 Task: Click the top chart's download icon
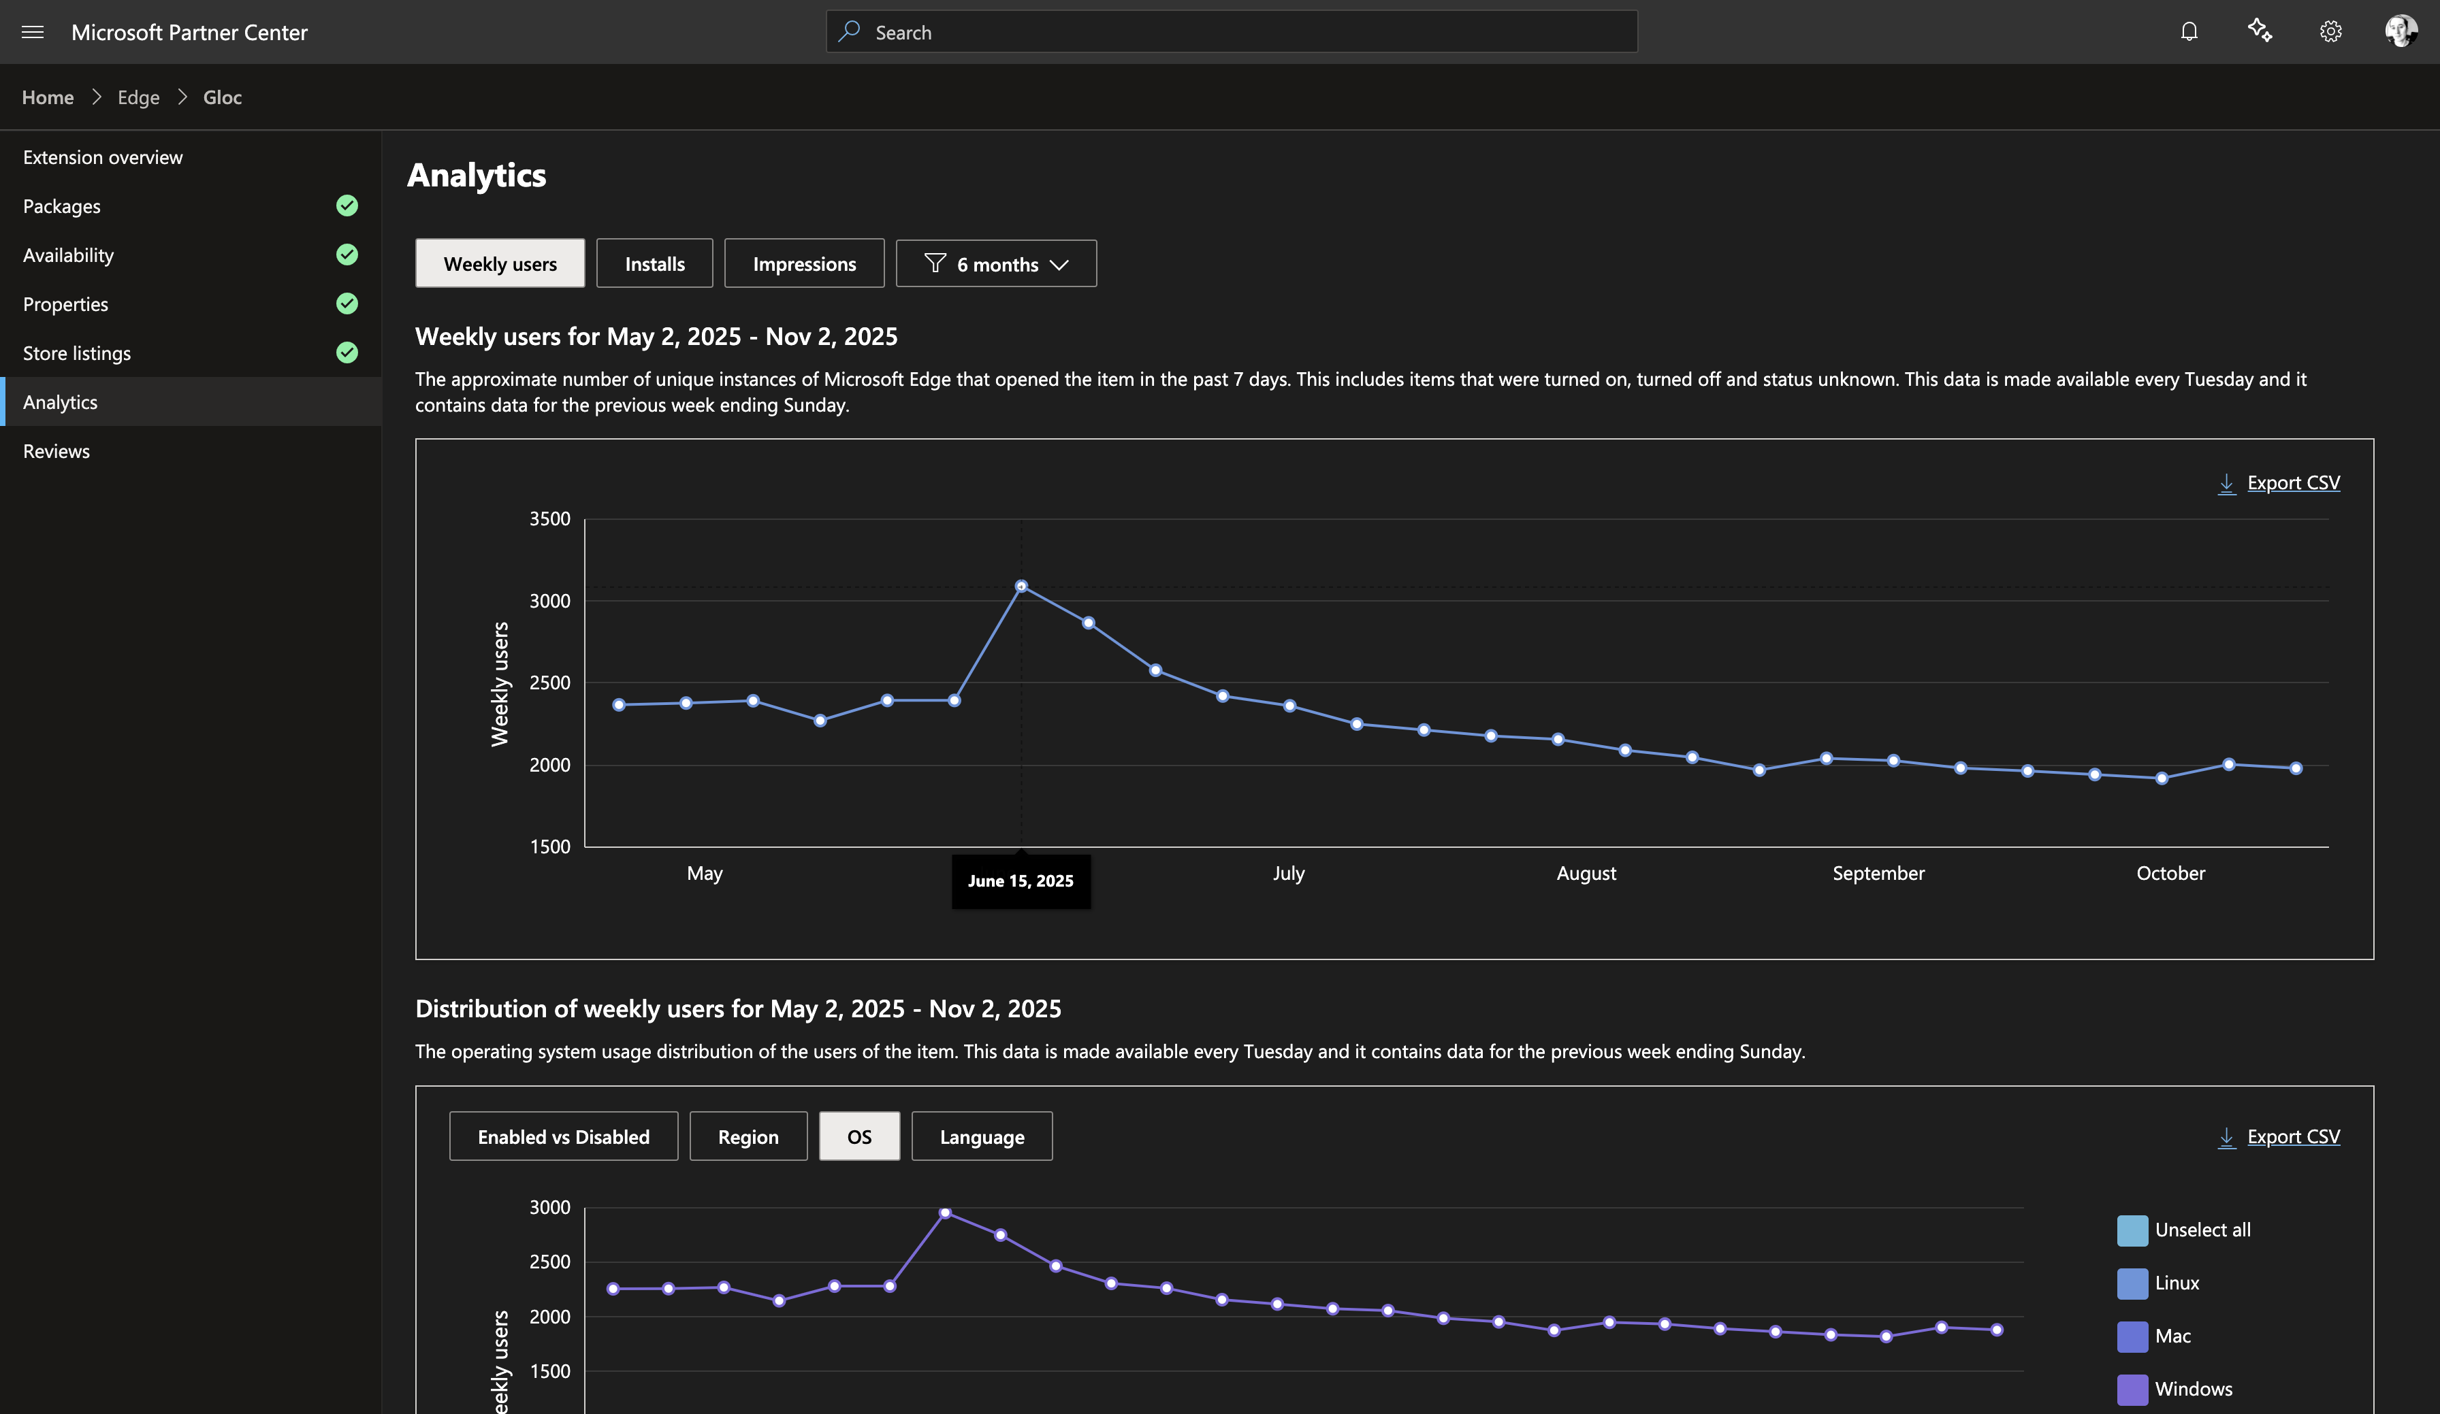click(2226, 483)
